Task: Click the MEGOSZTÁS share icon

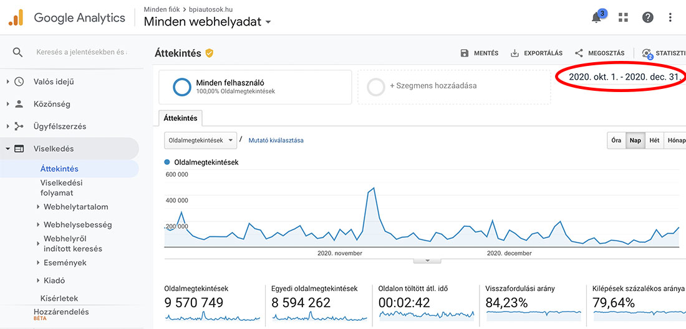Action: click(x=579, y=53)
